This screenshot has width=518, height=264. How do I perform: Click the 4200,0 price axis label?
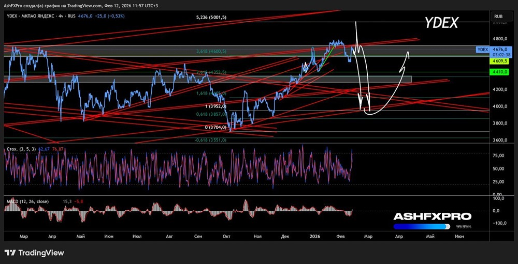(500, 89)
